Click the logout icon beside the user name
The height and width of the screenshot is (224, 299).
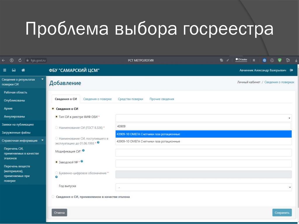point(291,70)
